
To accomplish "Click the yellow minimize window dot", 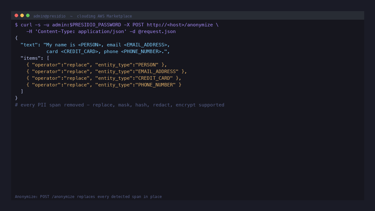I will [22, 16].
